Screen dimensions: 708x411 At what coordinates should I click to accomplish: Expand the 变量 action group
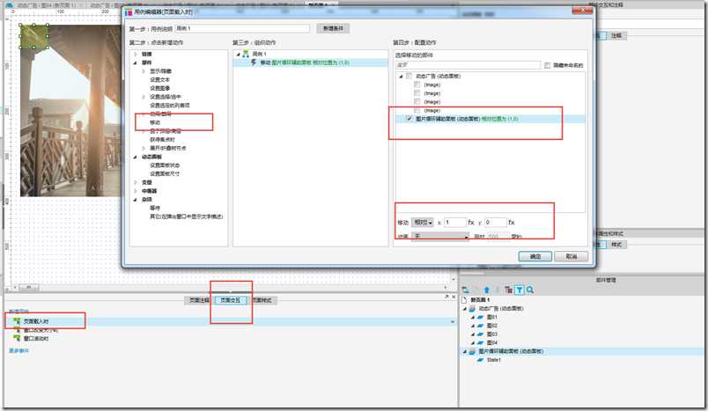(135, 182)
